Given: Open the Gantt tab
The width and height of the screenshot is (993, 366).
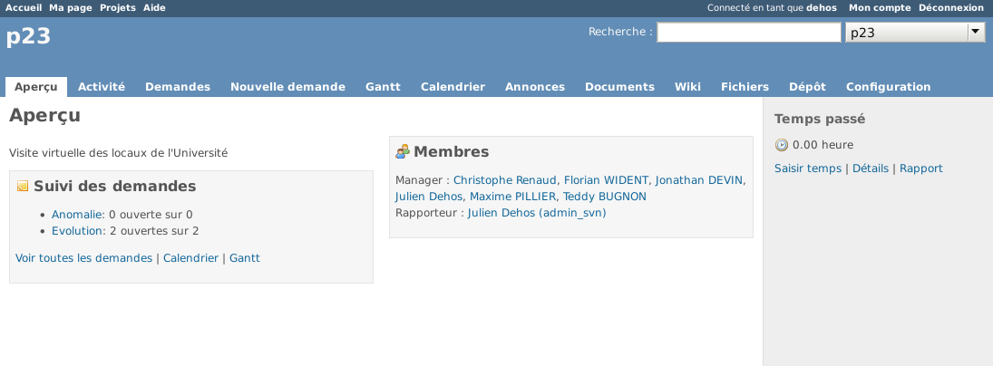Looking at the screenshot, I should click(383, 87).
